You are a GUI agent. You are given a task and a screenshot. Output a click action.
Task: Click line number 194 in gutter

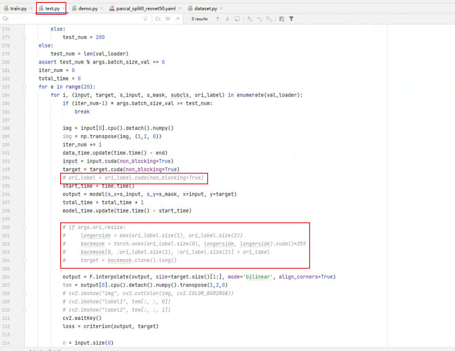[6, 178]
